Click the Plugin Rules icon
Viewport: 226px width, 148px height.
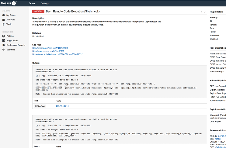tap(4, 40)
